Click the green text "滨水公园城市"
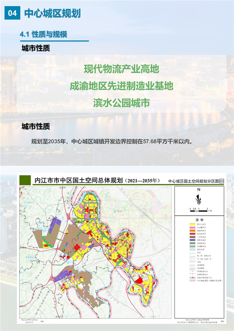This screenshot has width=234, height=331. 122,103
